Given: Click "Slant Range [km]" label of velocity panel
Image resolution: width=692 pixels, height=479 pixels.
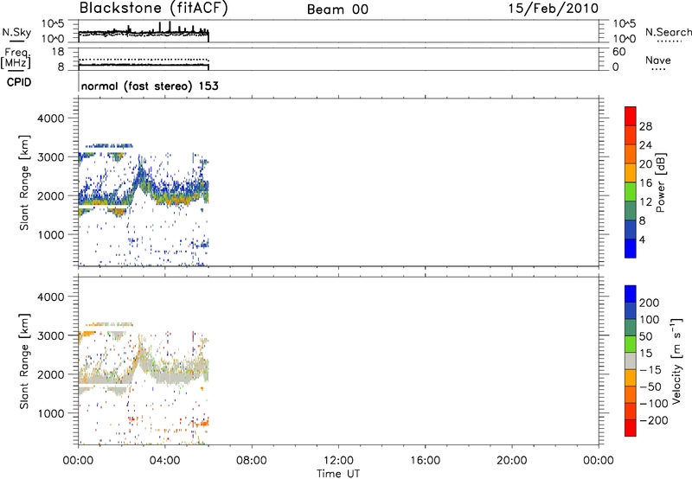Looking at the screenshot, I should click(x=24, y=361).
